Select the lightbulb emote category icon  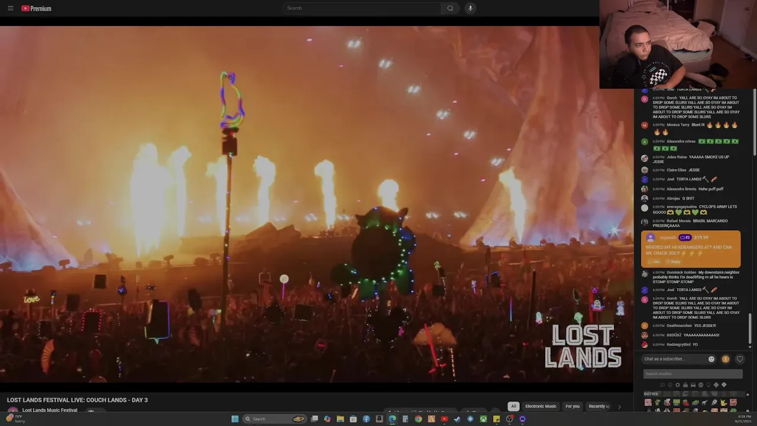[x=709, y=385]
